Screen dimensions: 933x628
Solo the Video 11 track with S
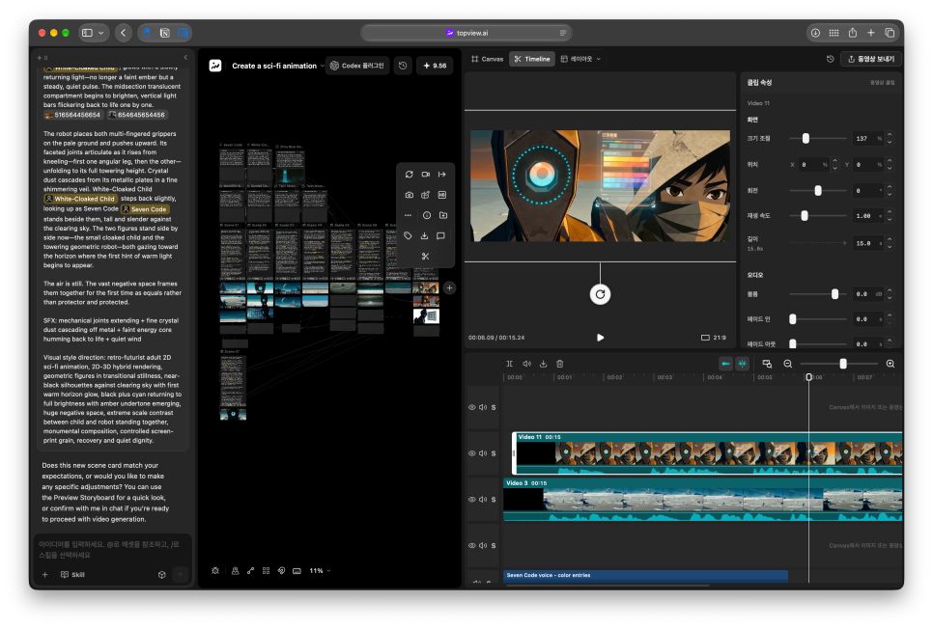494,453
